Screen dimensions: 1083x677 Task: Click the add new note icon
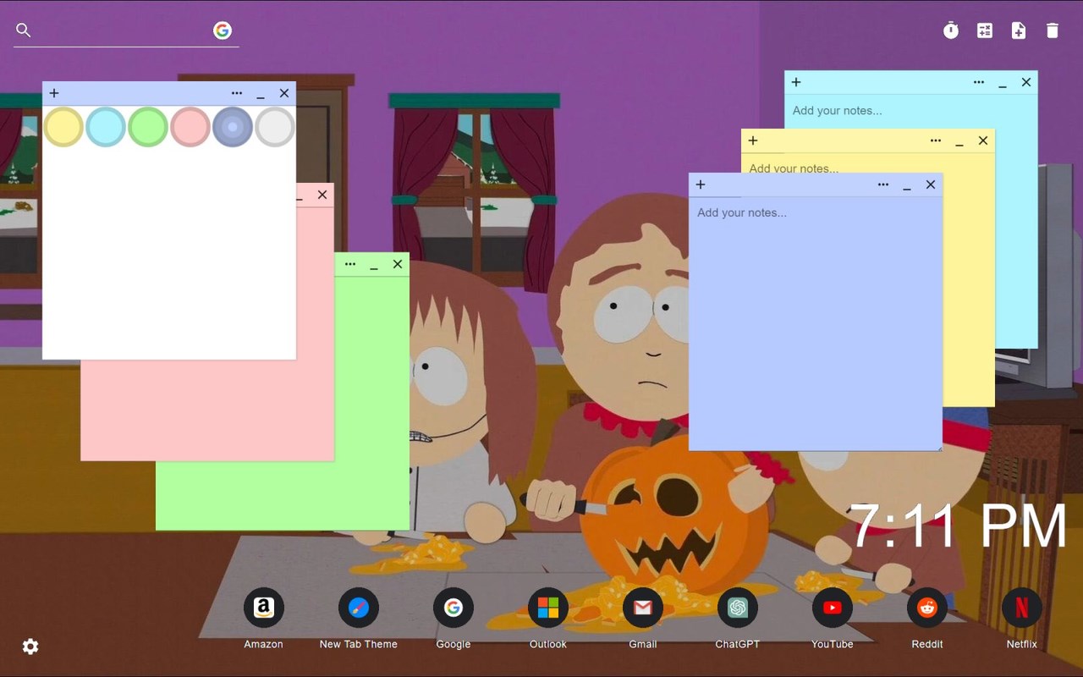[x=1019, y=30]
